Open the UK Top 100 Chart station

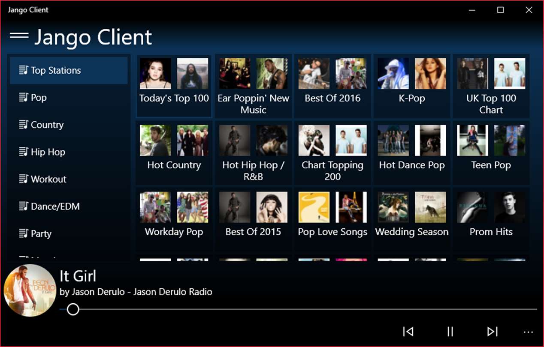pyautogui.click(x=491, y=86)
